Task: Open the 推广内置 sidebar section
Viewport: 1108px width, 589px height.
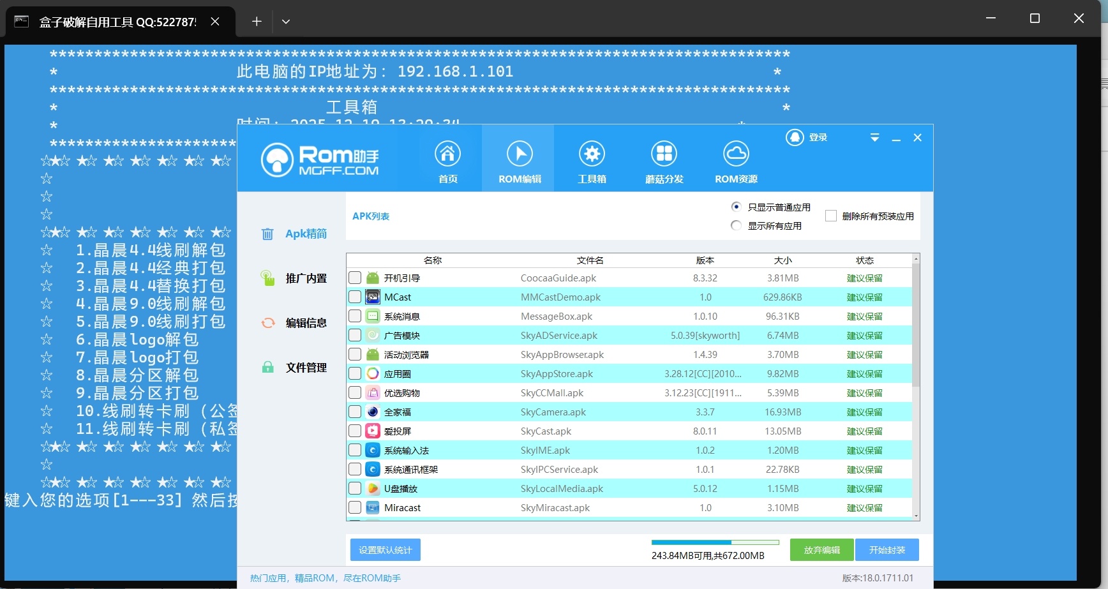Action: point(306,278)
